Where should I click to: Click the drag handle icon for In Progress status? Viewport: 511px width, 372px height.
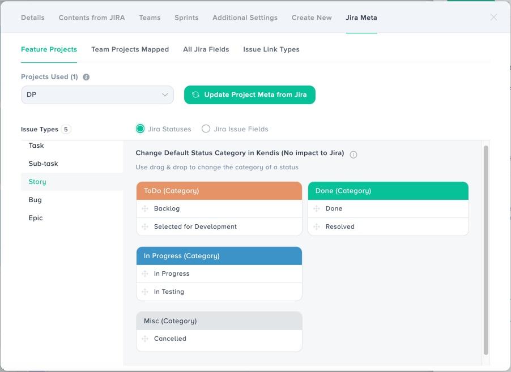click(145, 273)
